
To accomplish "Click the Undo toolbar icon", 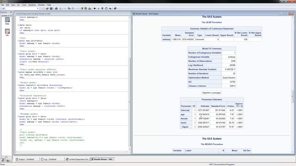I will pos(77,8).
